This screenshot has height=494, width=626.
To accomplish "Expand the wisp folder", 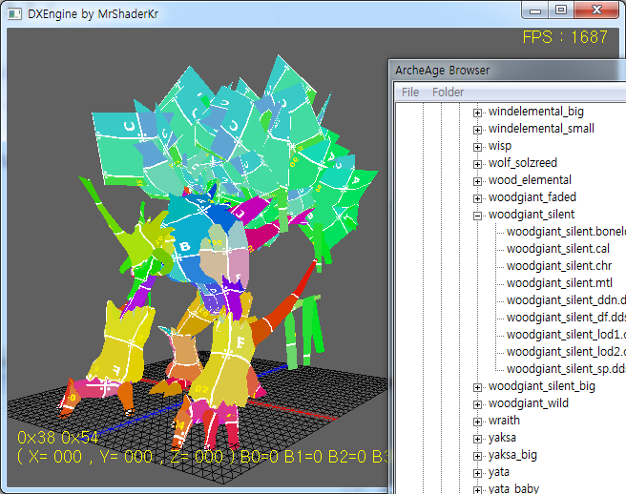I will pyautogui.click(x=477, y=147).
